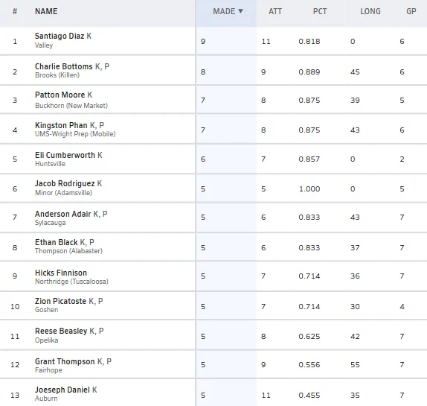Screen dimensions: 427x406
Task: Open the Brooks (Killen) team link
Action: pyautogui.click(x=57, y=75)
